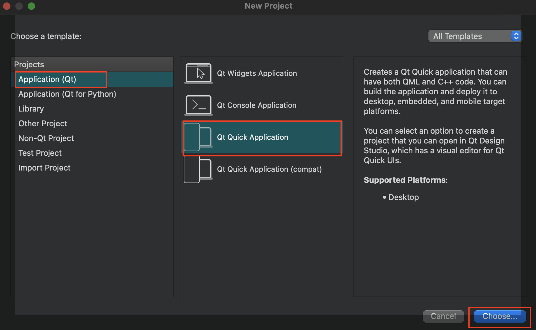Screen dimensions: 536x330
Task: Select Application (Qt) project category
Action: coord(47,79)
